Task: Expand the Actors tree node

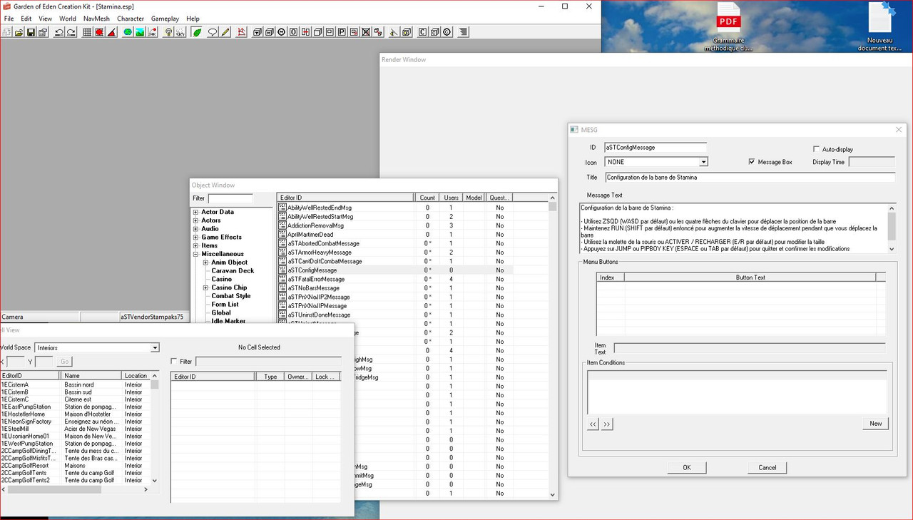Action: pos(195,220)
